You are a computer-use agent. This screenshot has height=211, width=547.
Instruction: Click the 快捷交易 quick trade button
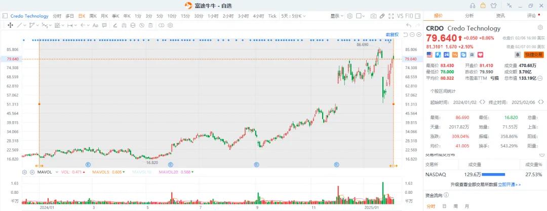click(x=534, y=55)
